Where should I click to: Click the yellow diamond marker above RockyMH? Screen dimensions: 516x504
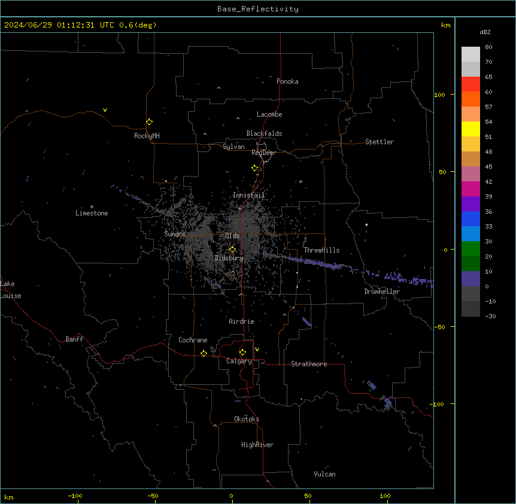click(x=150, y=122)
